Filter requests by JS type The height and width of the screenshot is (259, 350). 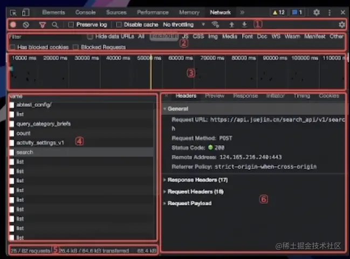186,36
